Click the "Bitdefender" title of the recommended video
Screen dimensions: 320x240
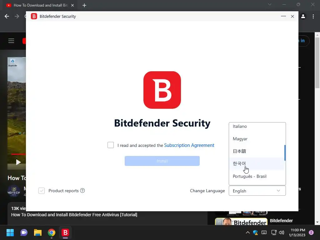point(281,221)
